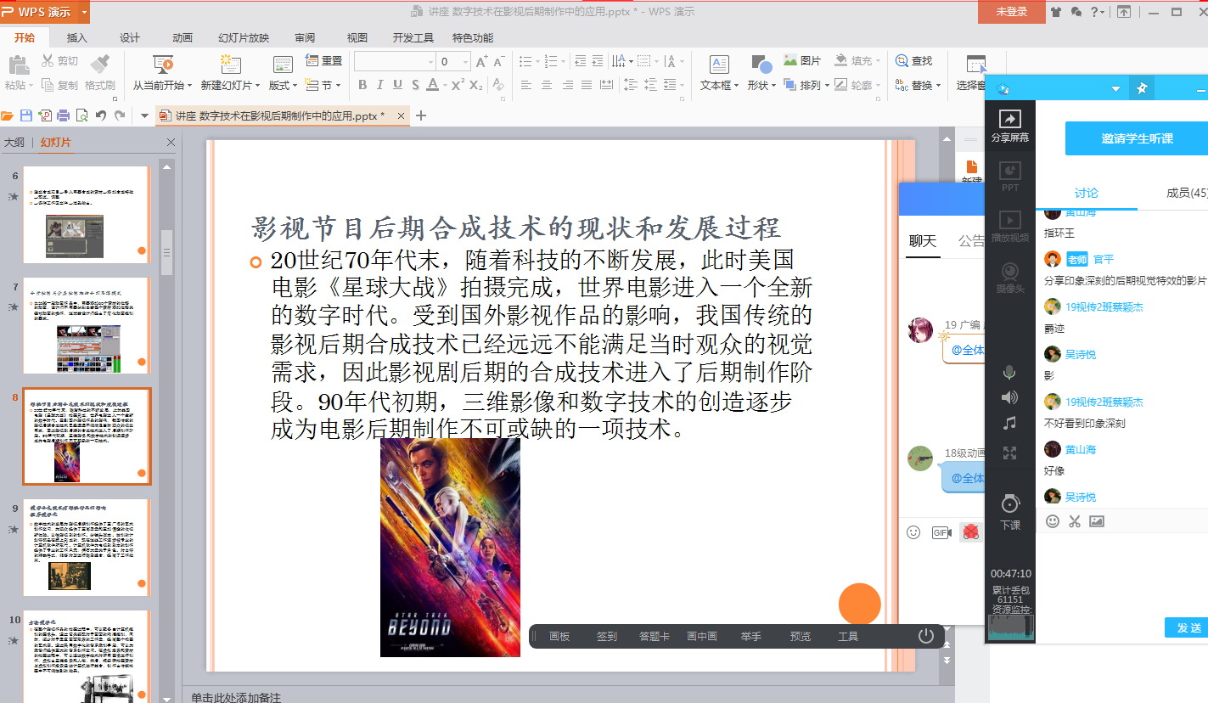Insert Picture (图片) from ribbon
The width and height of the screenshot is (1208, 703).
pos(802,61)
